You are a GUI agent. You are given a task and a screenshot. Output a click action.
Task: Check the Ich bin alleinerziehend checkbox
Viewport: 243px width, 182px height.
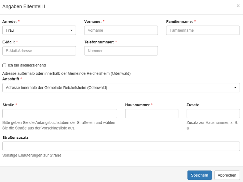point(4,65)
